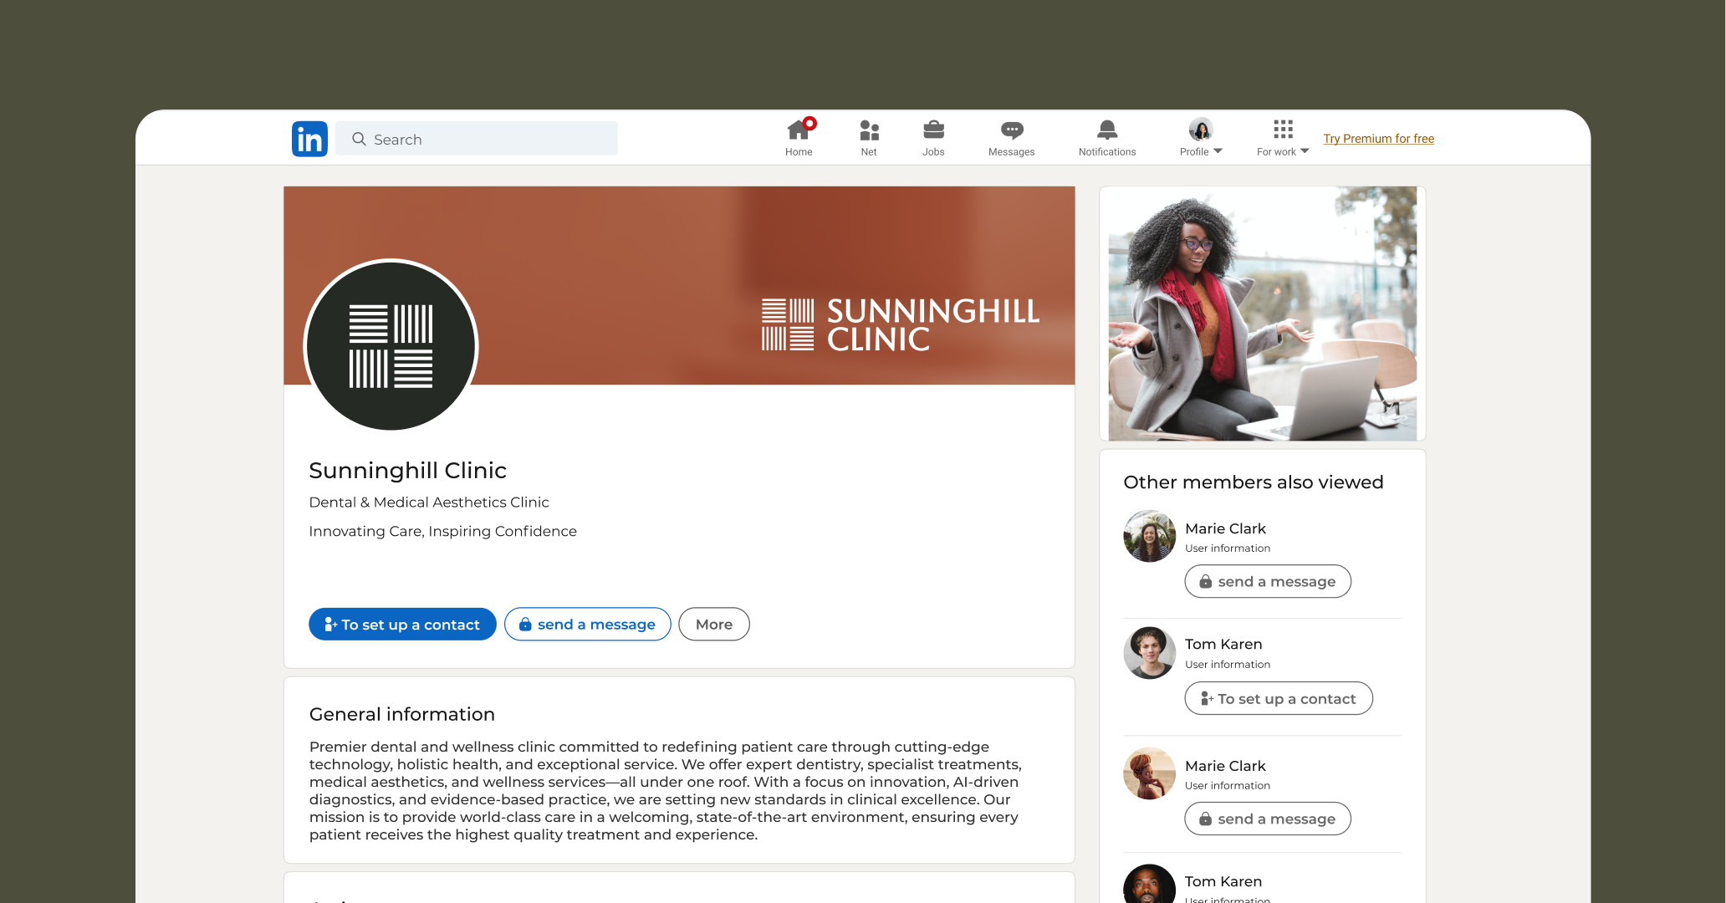Set up a contact with Tom Karen
The width and height of the screenshot is (1726, 903).
tap(1278, 699)
